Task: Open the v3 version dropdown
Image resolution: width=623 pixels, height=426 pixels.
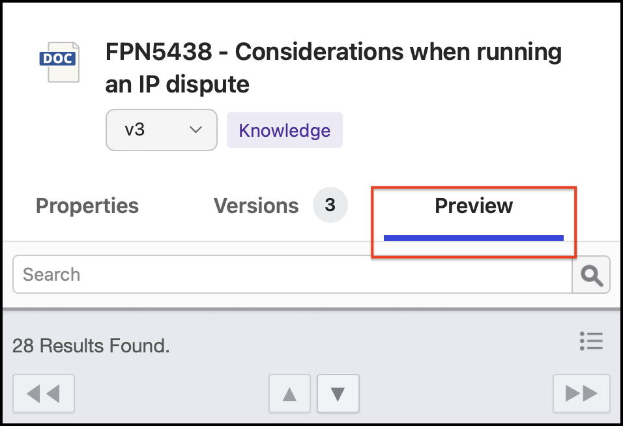Action: tap(161, 130)
